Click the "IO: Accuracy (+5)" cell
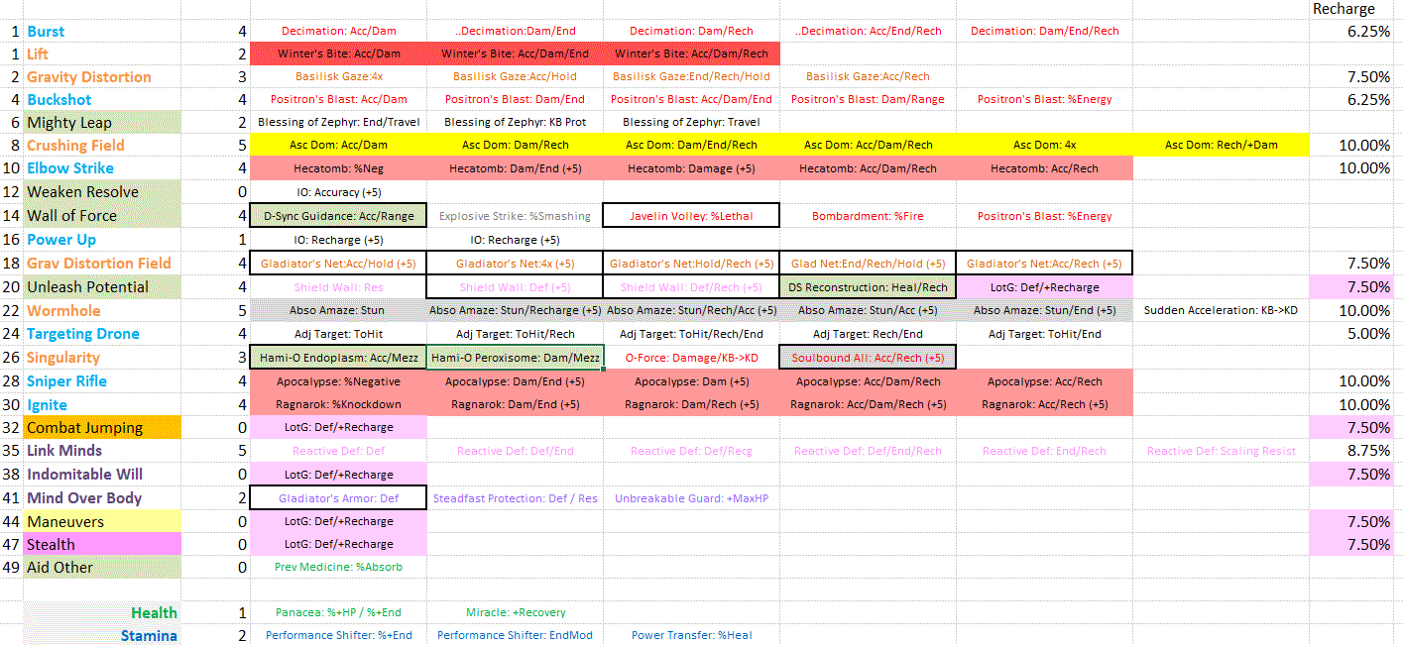The width and height of the screenshot is (1403, 645). point(338,192)
